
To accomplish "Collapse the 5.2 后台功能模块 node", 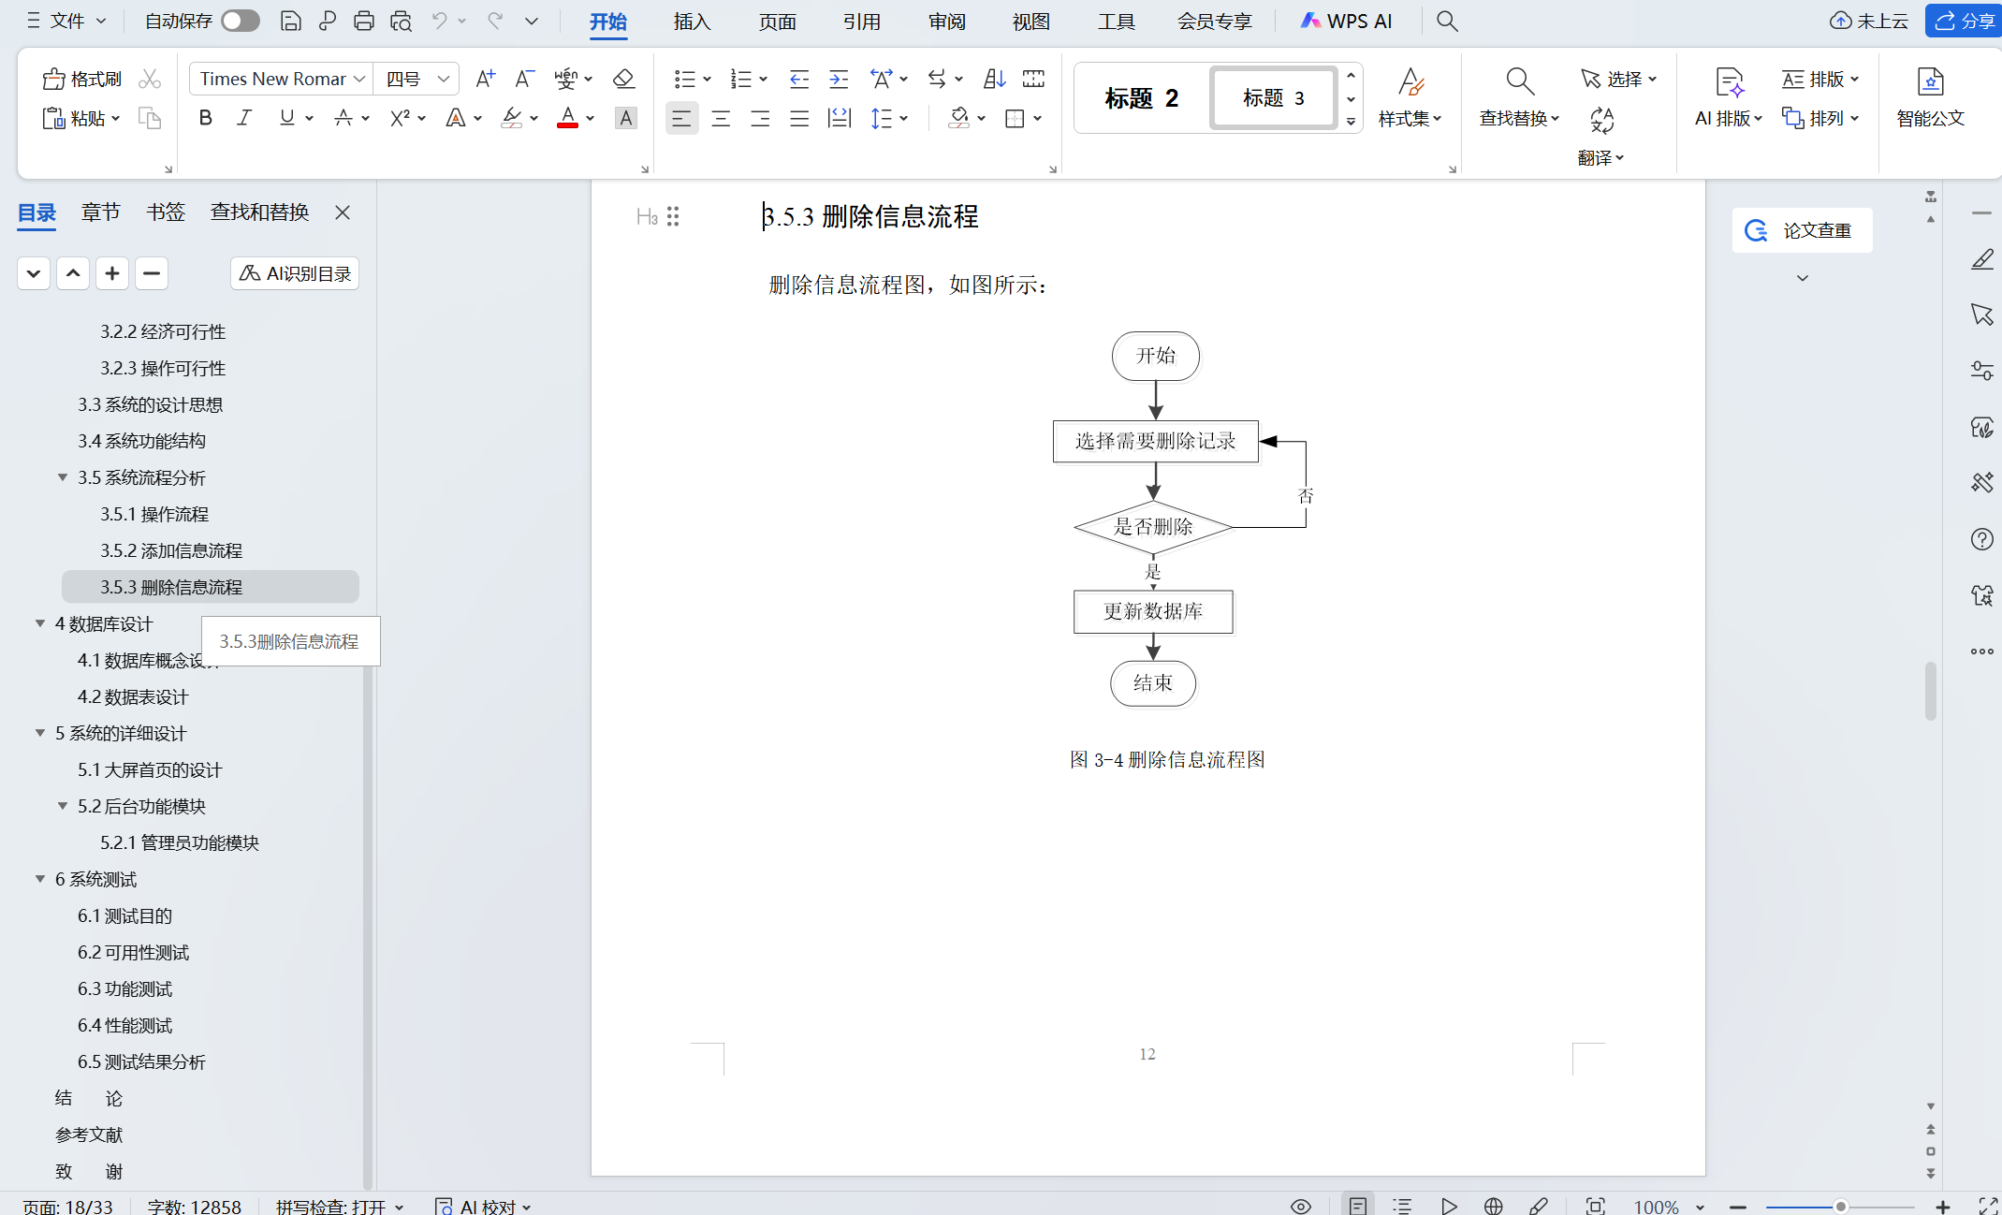I will click(x=63, y=806).
